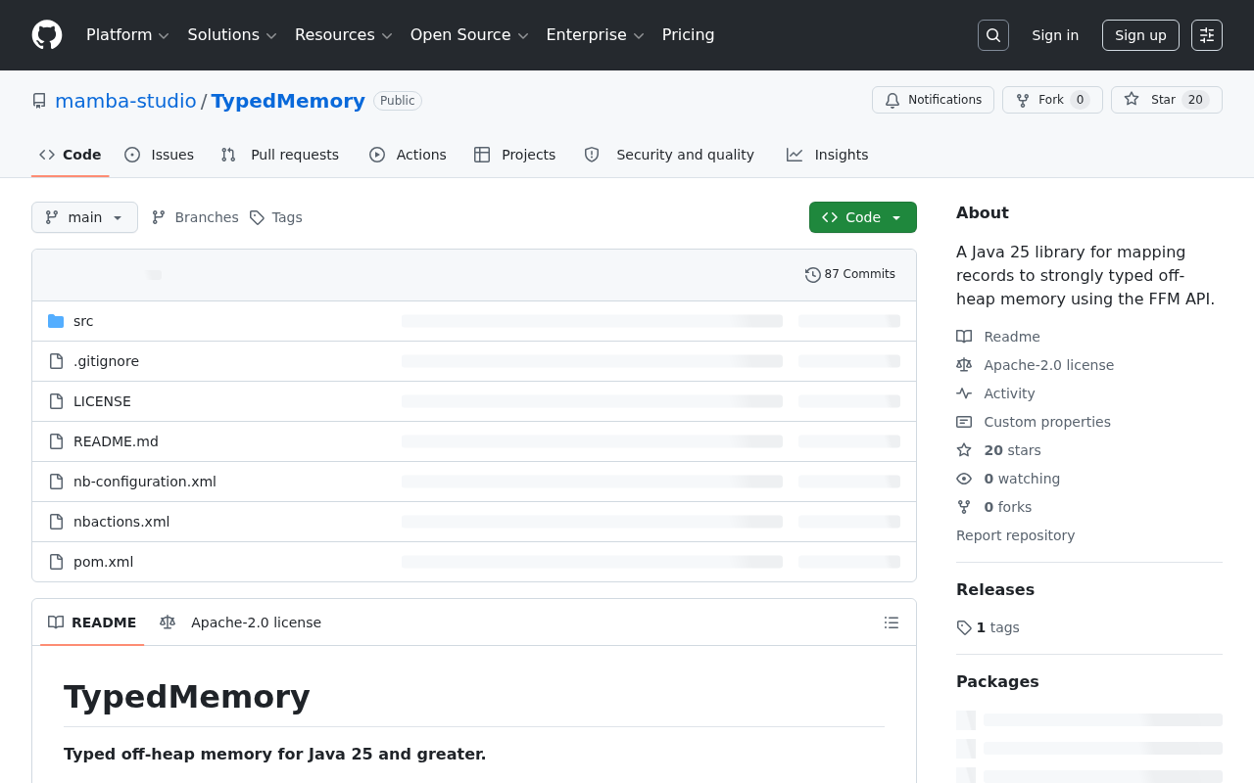Click the file icon next to .gitignore
This screenshot has width=1254, height=783.
(x=56, y=361)
